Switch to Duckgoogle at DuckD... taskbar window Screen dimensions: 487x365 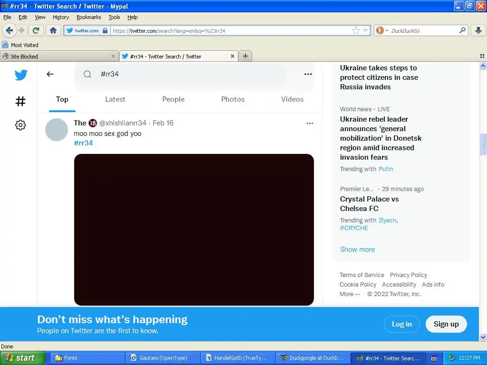312,358
